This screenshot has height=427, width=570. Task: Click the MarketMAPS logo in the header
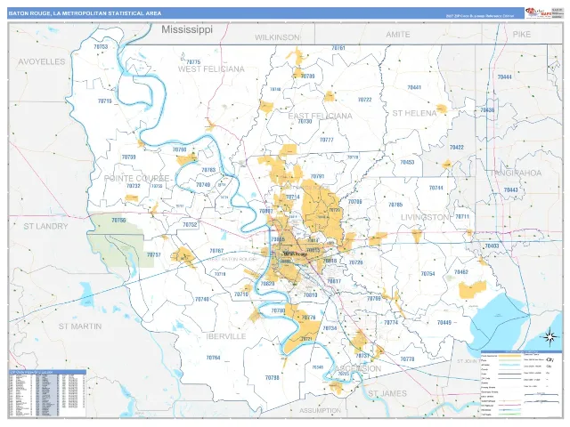coord(538,12)
